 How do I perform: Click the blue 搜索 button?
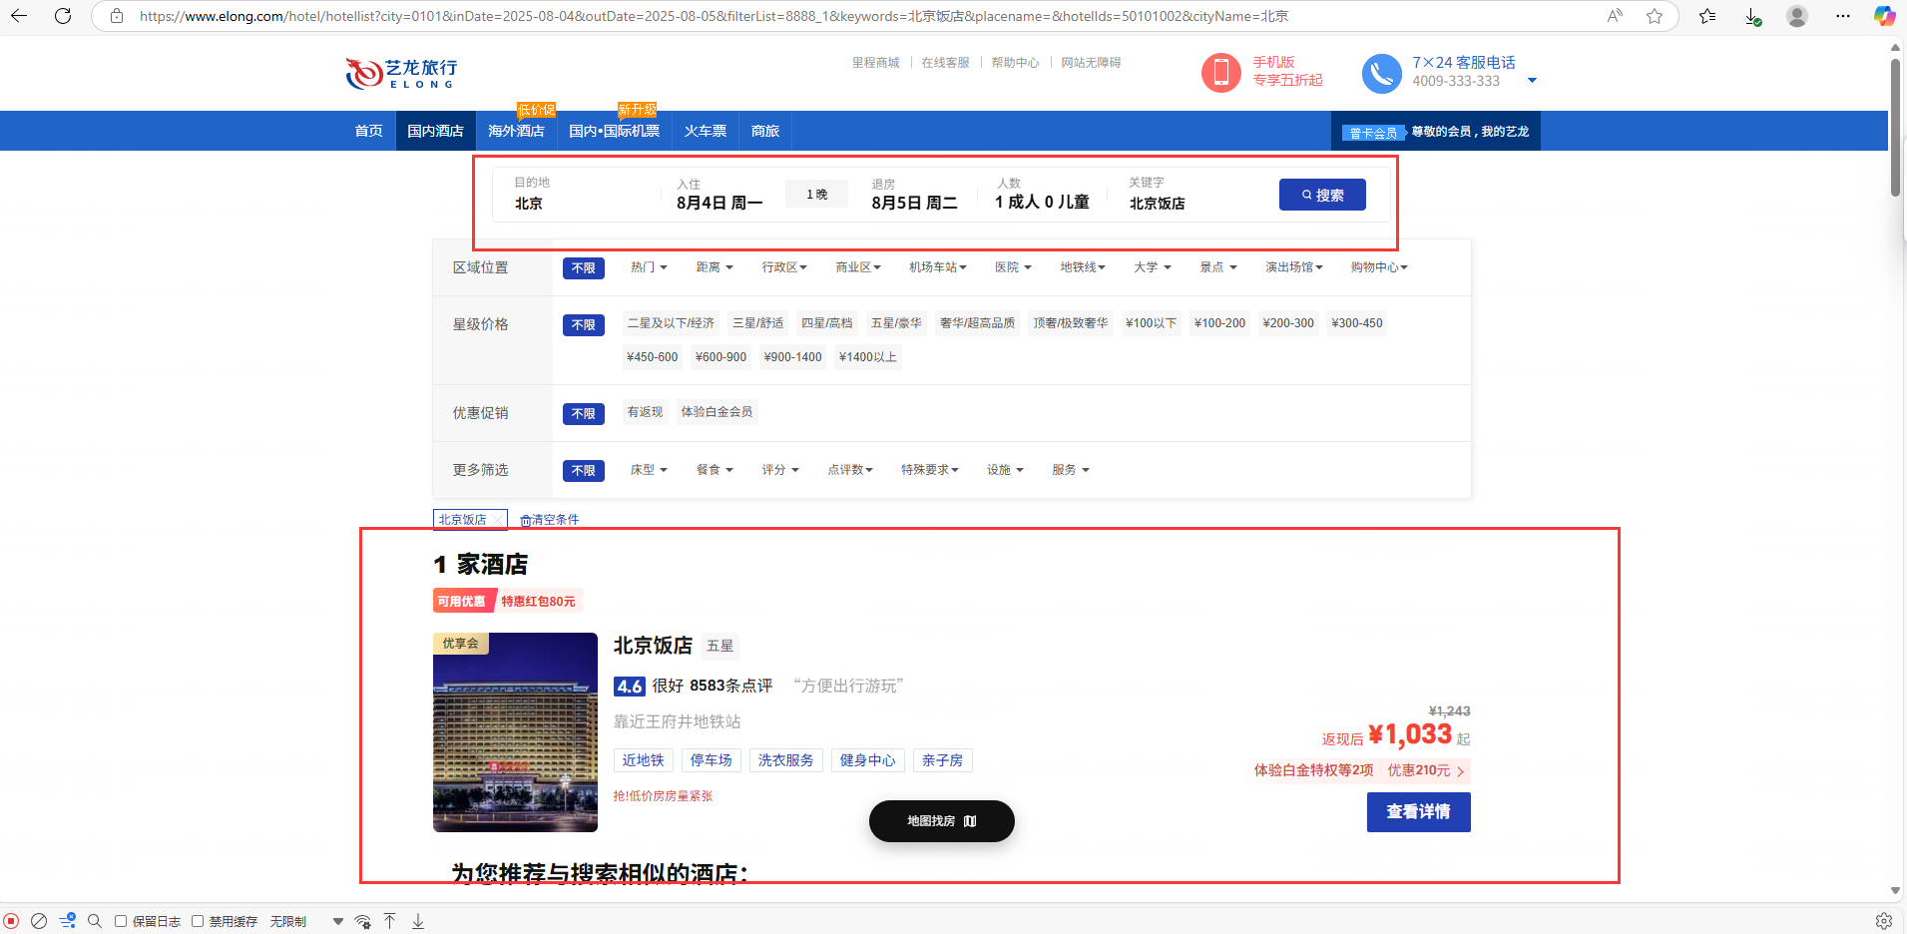point(1322,195)
